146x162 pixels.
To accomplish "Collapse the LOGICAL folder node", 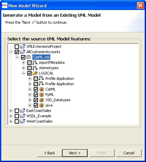I will tap(23, 73).
